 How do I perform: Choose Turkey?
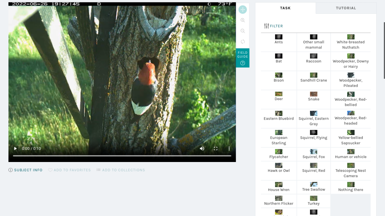(x=314, y=201)
